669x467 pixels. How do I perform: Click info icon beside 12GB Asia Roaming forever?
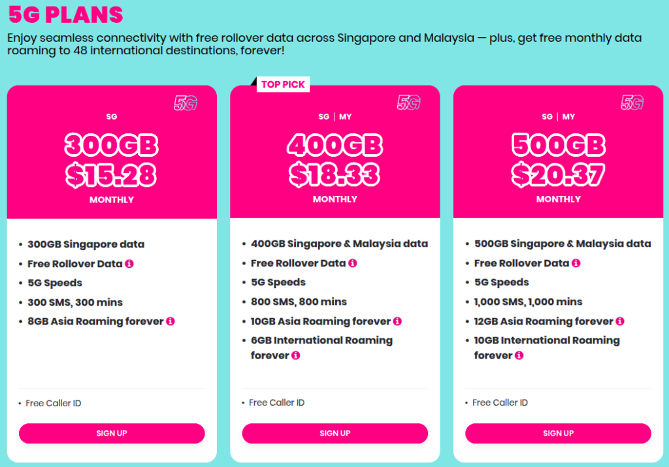click(620, 321)
